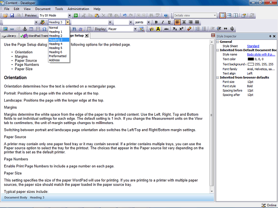The image size is (278, 208).
Task: Open the Document menu
Action: tap(43, 9)
